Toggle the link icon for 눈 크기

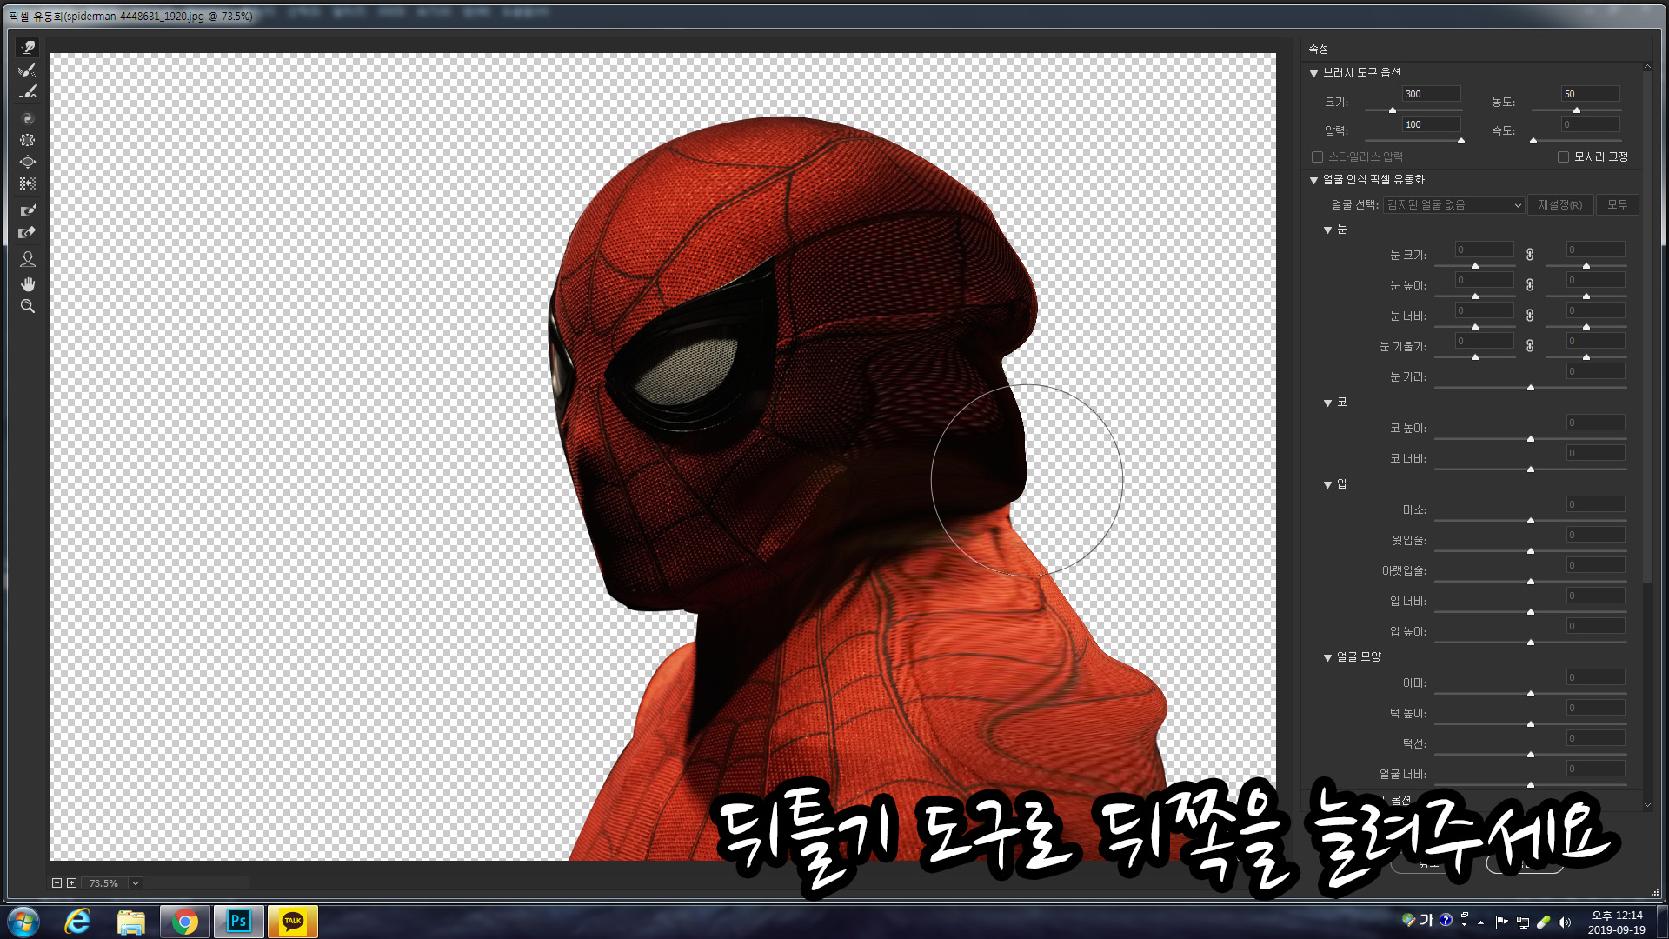1530,255
